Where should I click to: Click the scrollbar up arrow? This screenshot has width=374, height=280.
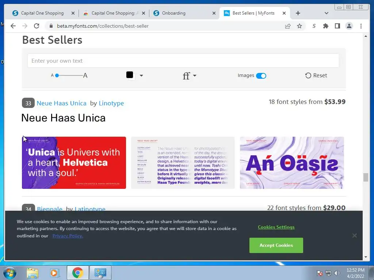coord(366,36)
